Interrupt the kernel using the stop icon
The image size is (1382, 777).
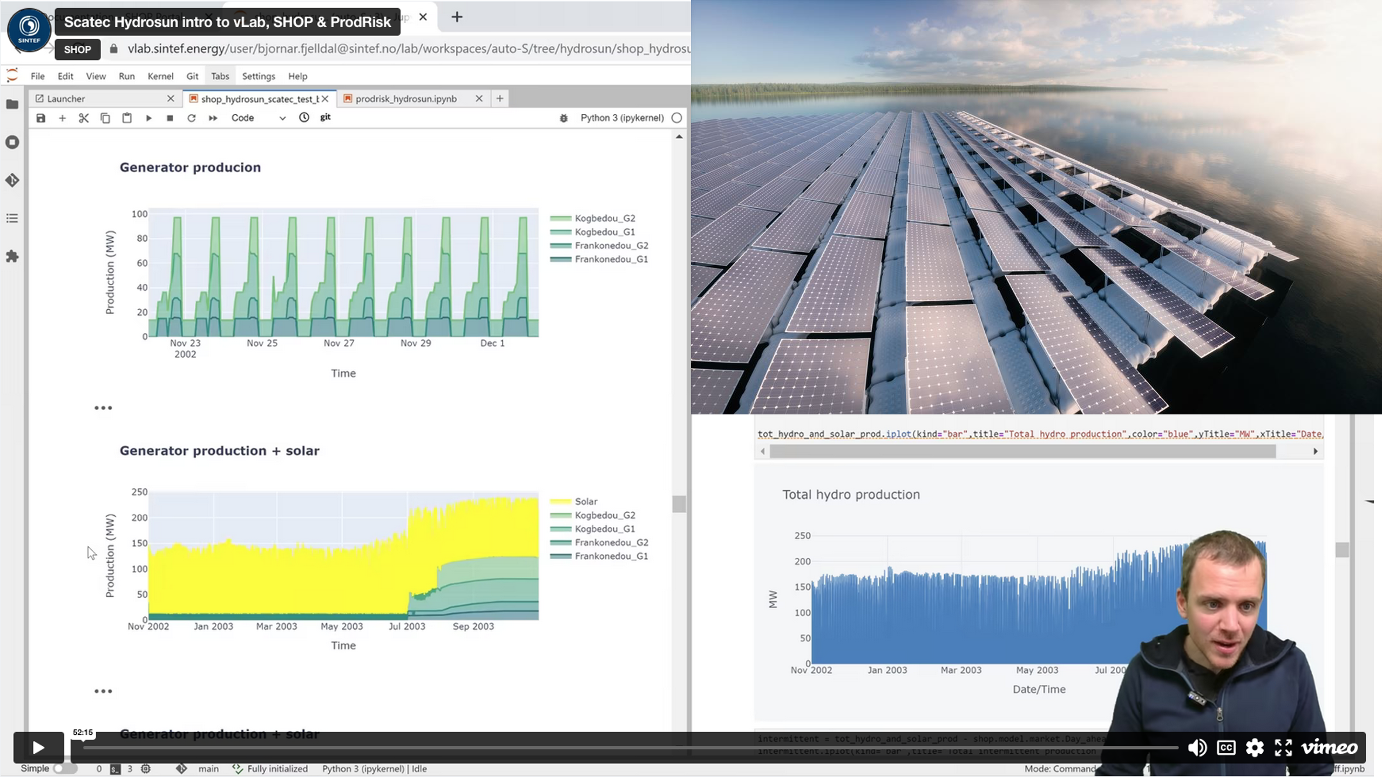click(170, 118)
